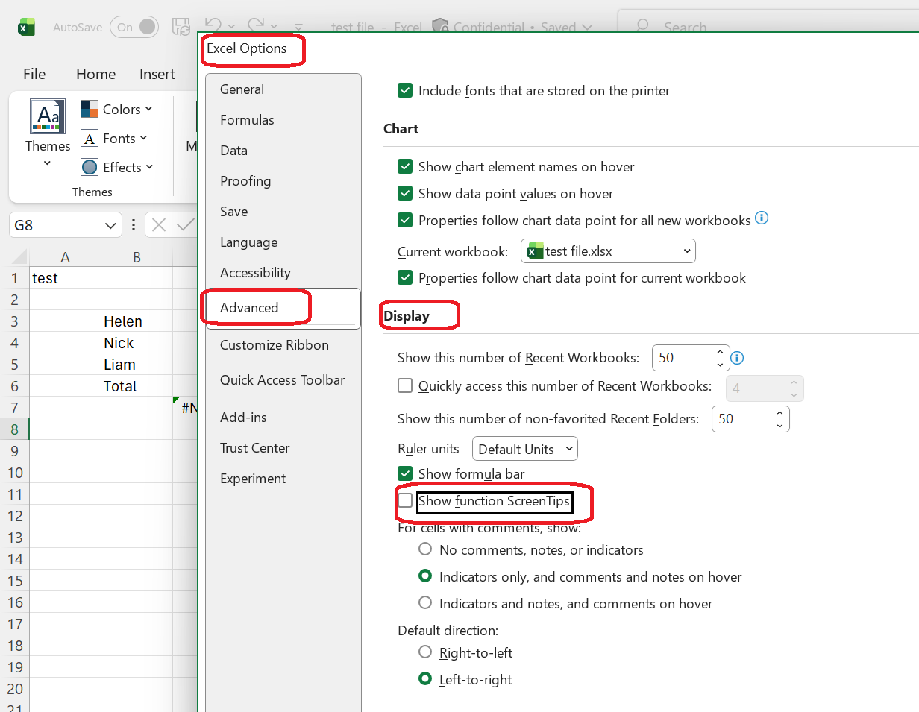Screen dimensions: 919x712
Task: Click cell A1 containing test
Action: pyautogui.click(x=66, y=278)
